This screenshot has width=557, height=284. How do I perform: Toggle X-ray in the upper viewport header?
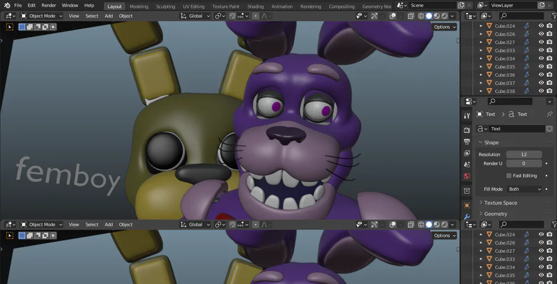(x=411, y=16)
